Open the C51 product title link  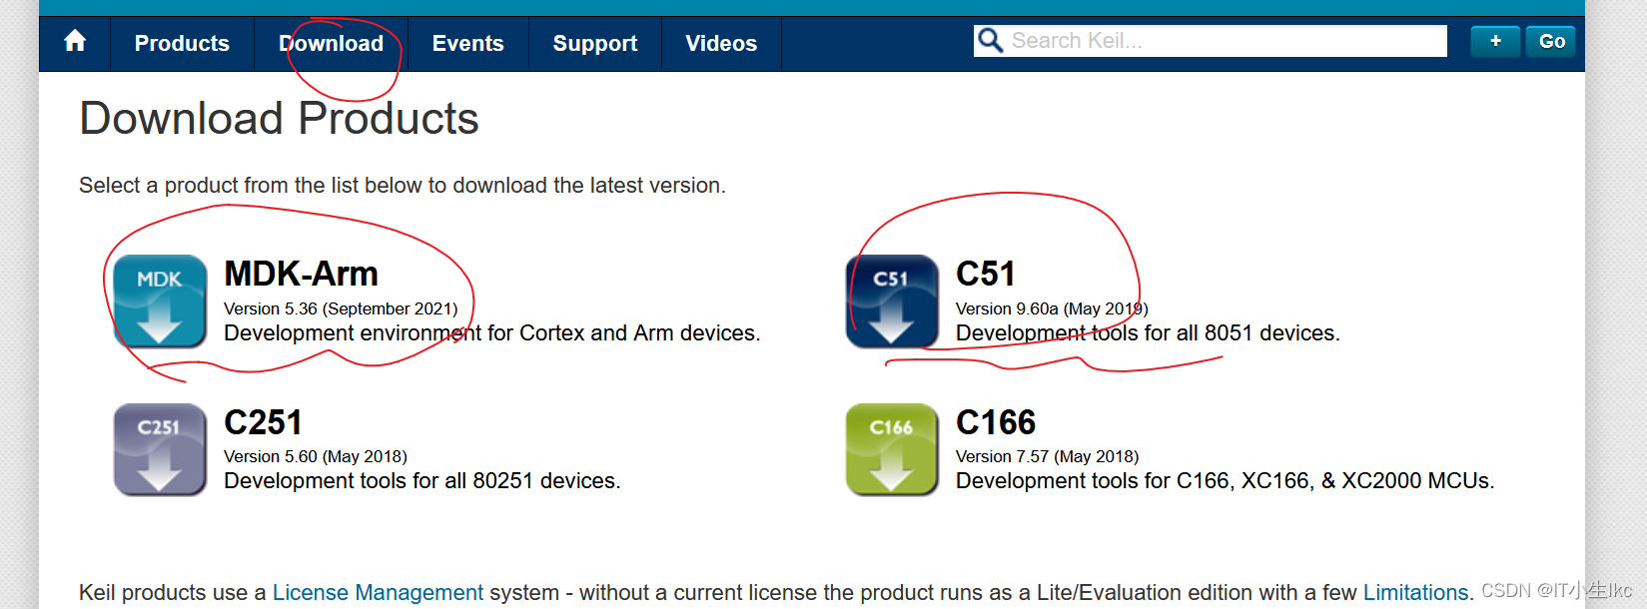point(985,274)
